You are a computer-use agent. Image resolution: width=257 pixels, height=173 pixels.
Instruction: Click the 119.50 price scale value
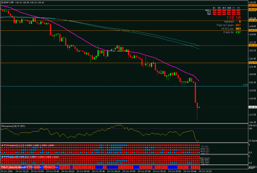[252, 91]
